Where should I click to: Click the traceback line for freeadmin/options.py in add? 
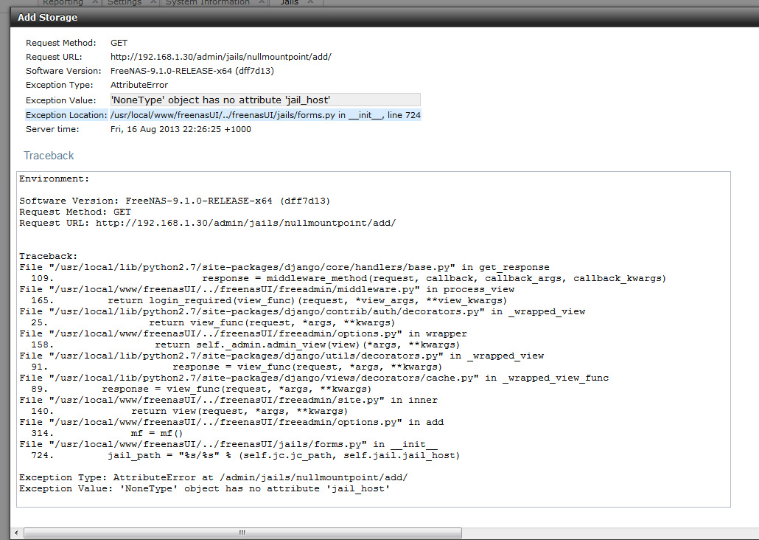click(x=231, y=422)
